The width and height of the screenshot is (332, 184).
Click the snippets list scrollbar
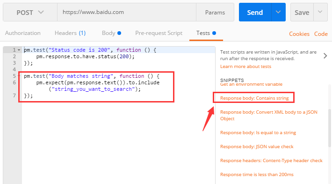[x=330, y=128]
